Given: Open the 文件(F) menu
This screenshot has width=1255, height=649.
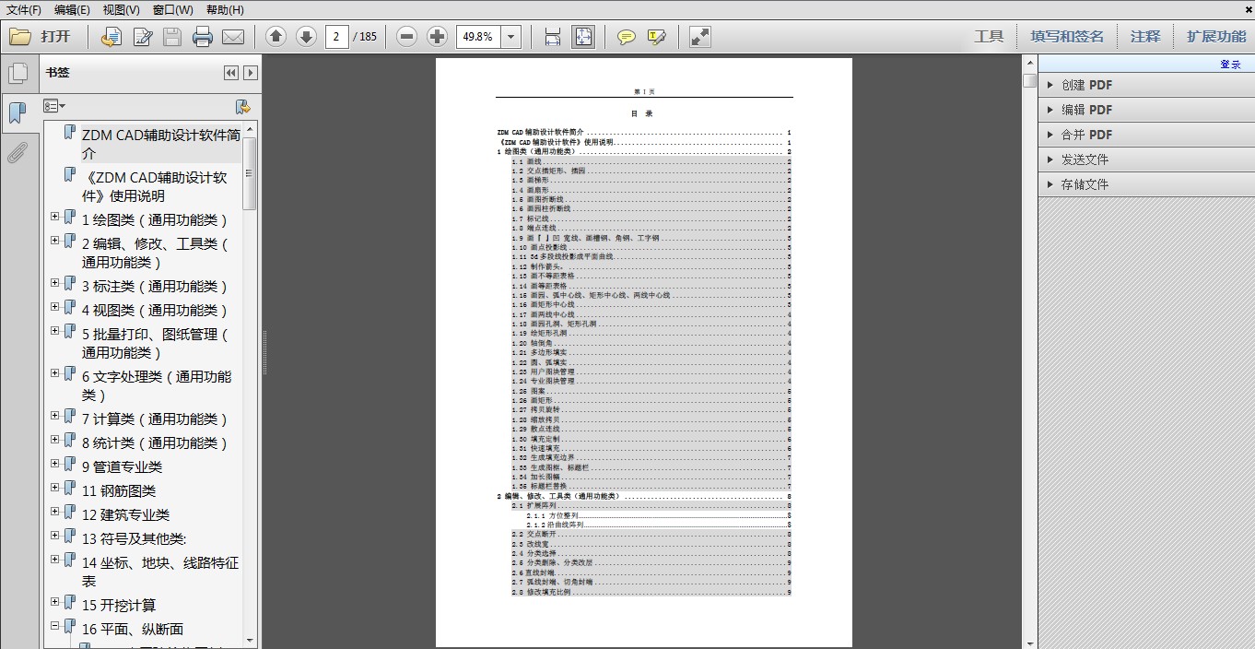Looking at the screenshot, I should point(24,9).
